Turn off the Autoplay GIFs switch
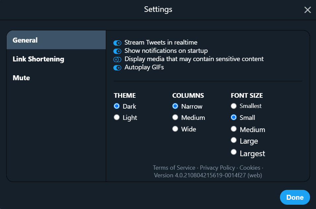Image resolution: width=316 pixels, height=209 pixels. click(117, 68)
